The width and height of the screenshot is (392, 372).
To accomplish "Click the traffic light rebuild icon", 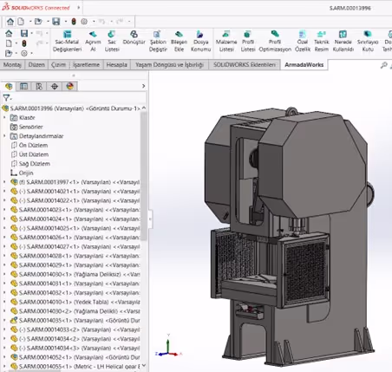I will pyautogui.click(x=74, y=22).
